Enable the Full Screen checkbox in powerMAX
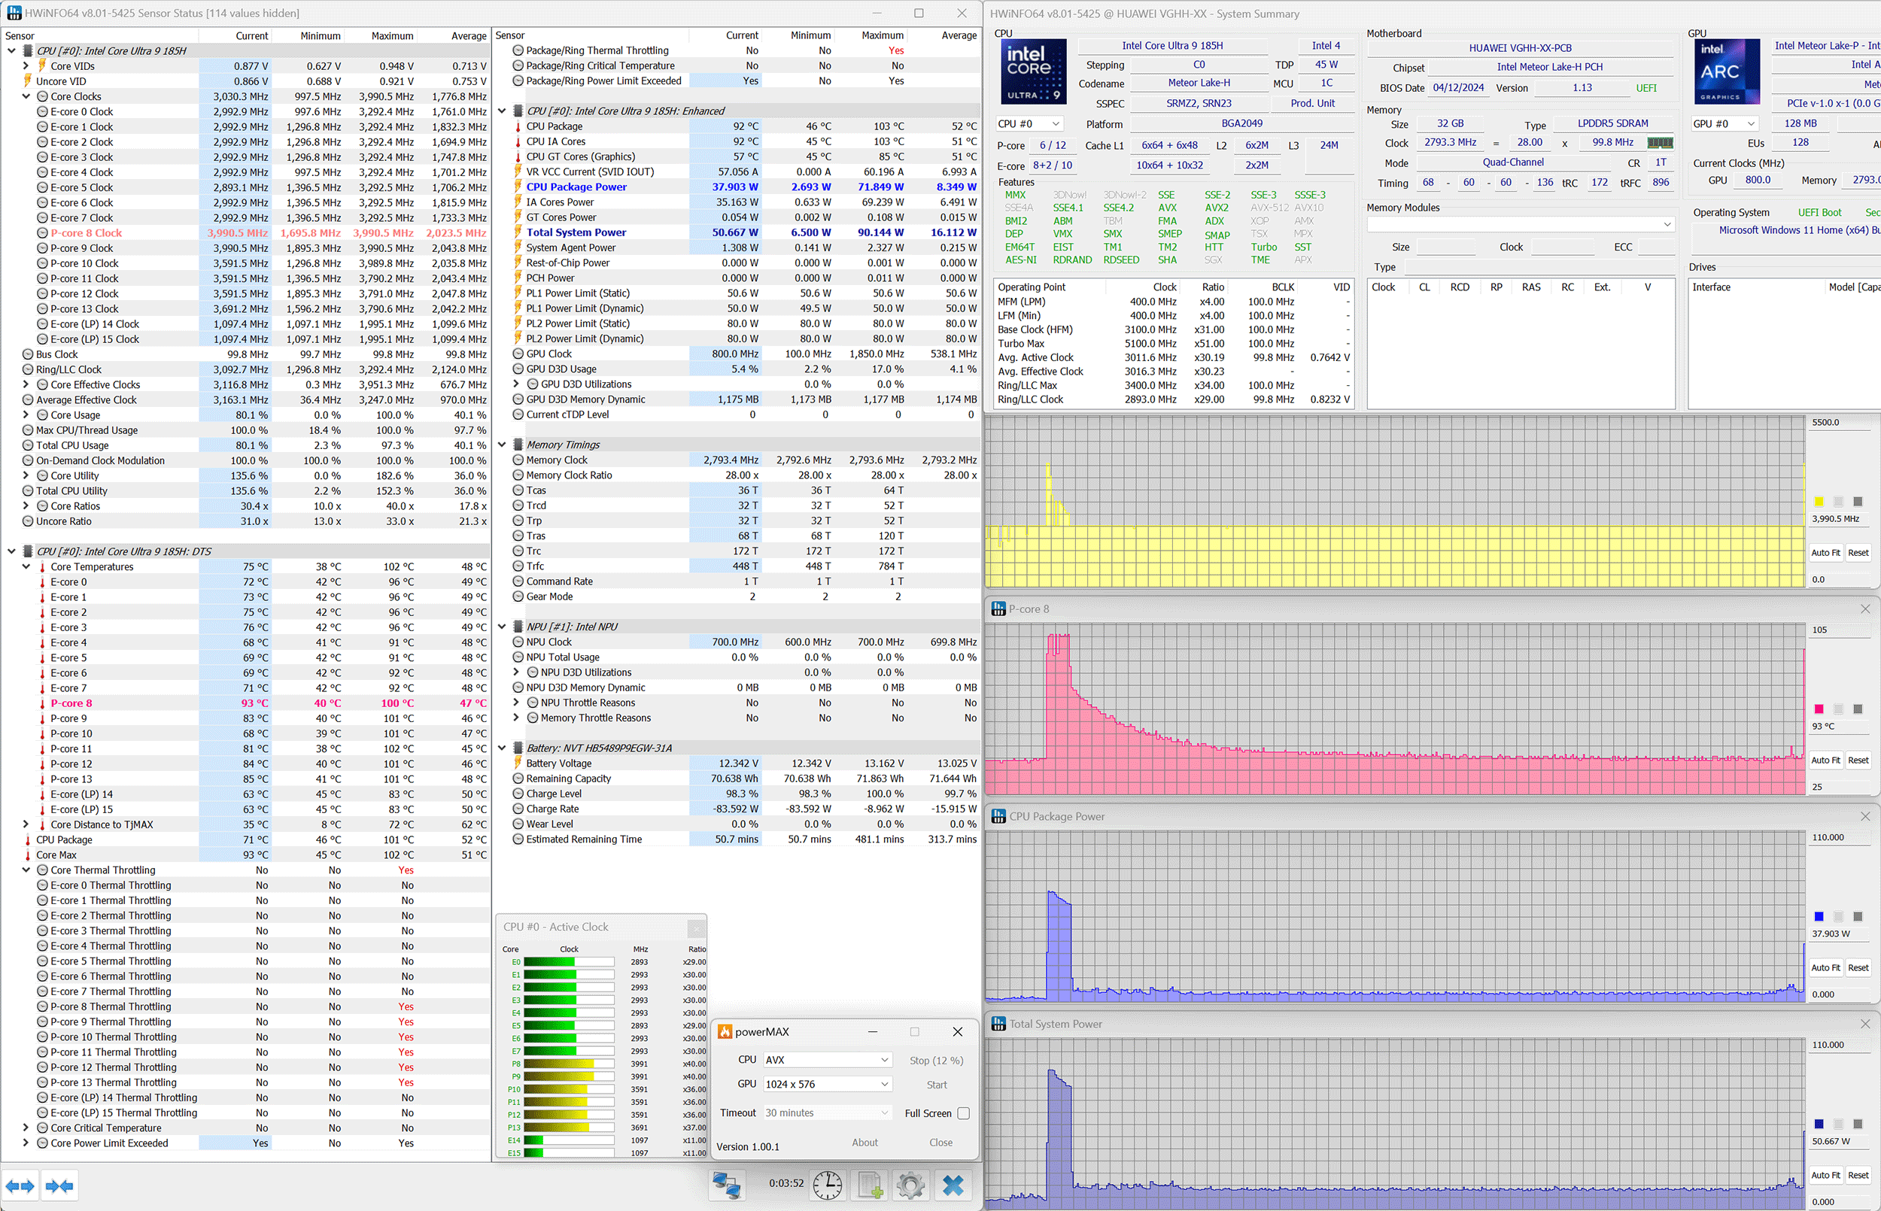 [x=963, y=1113]
